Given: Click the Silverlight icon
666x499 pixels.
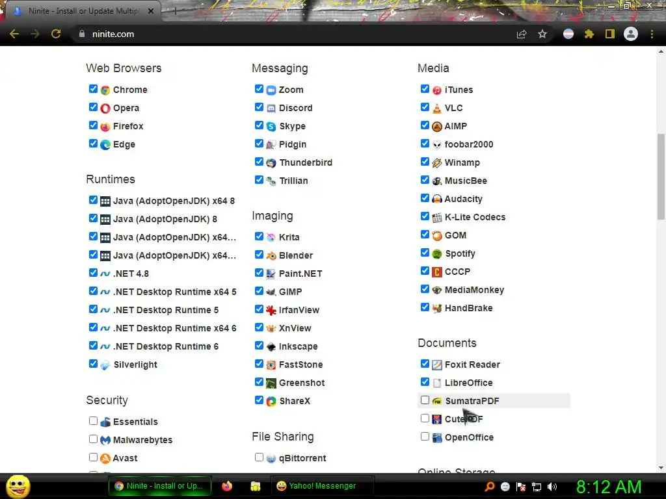Looking at the screenshot, I should 105,365.
